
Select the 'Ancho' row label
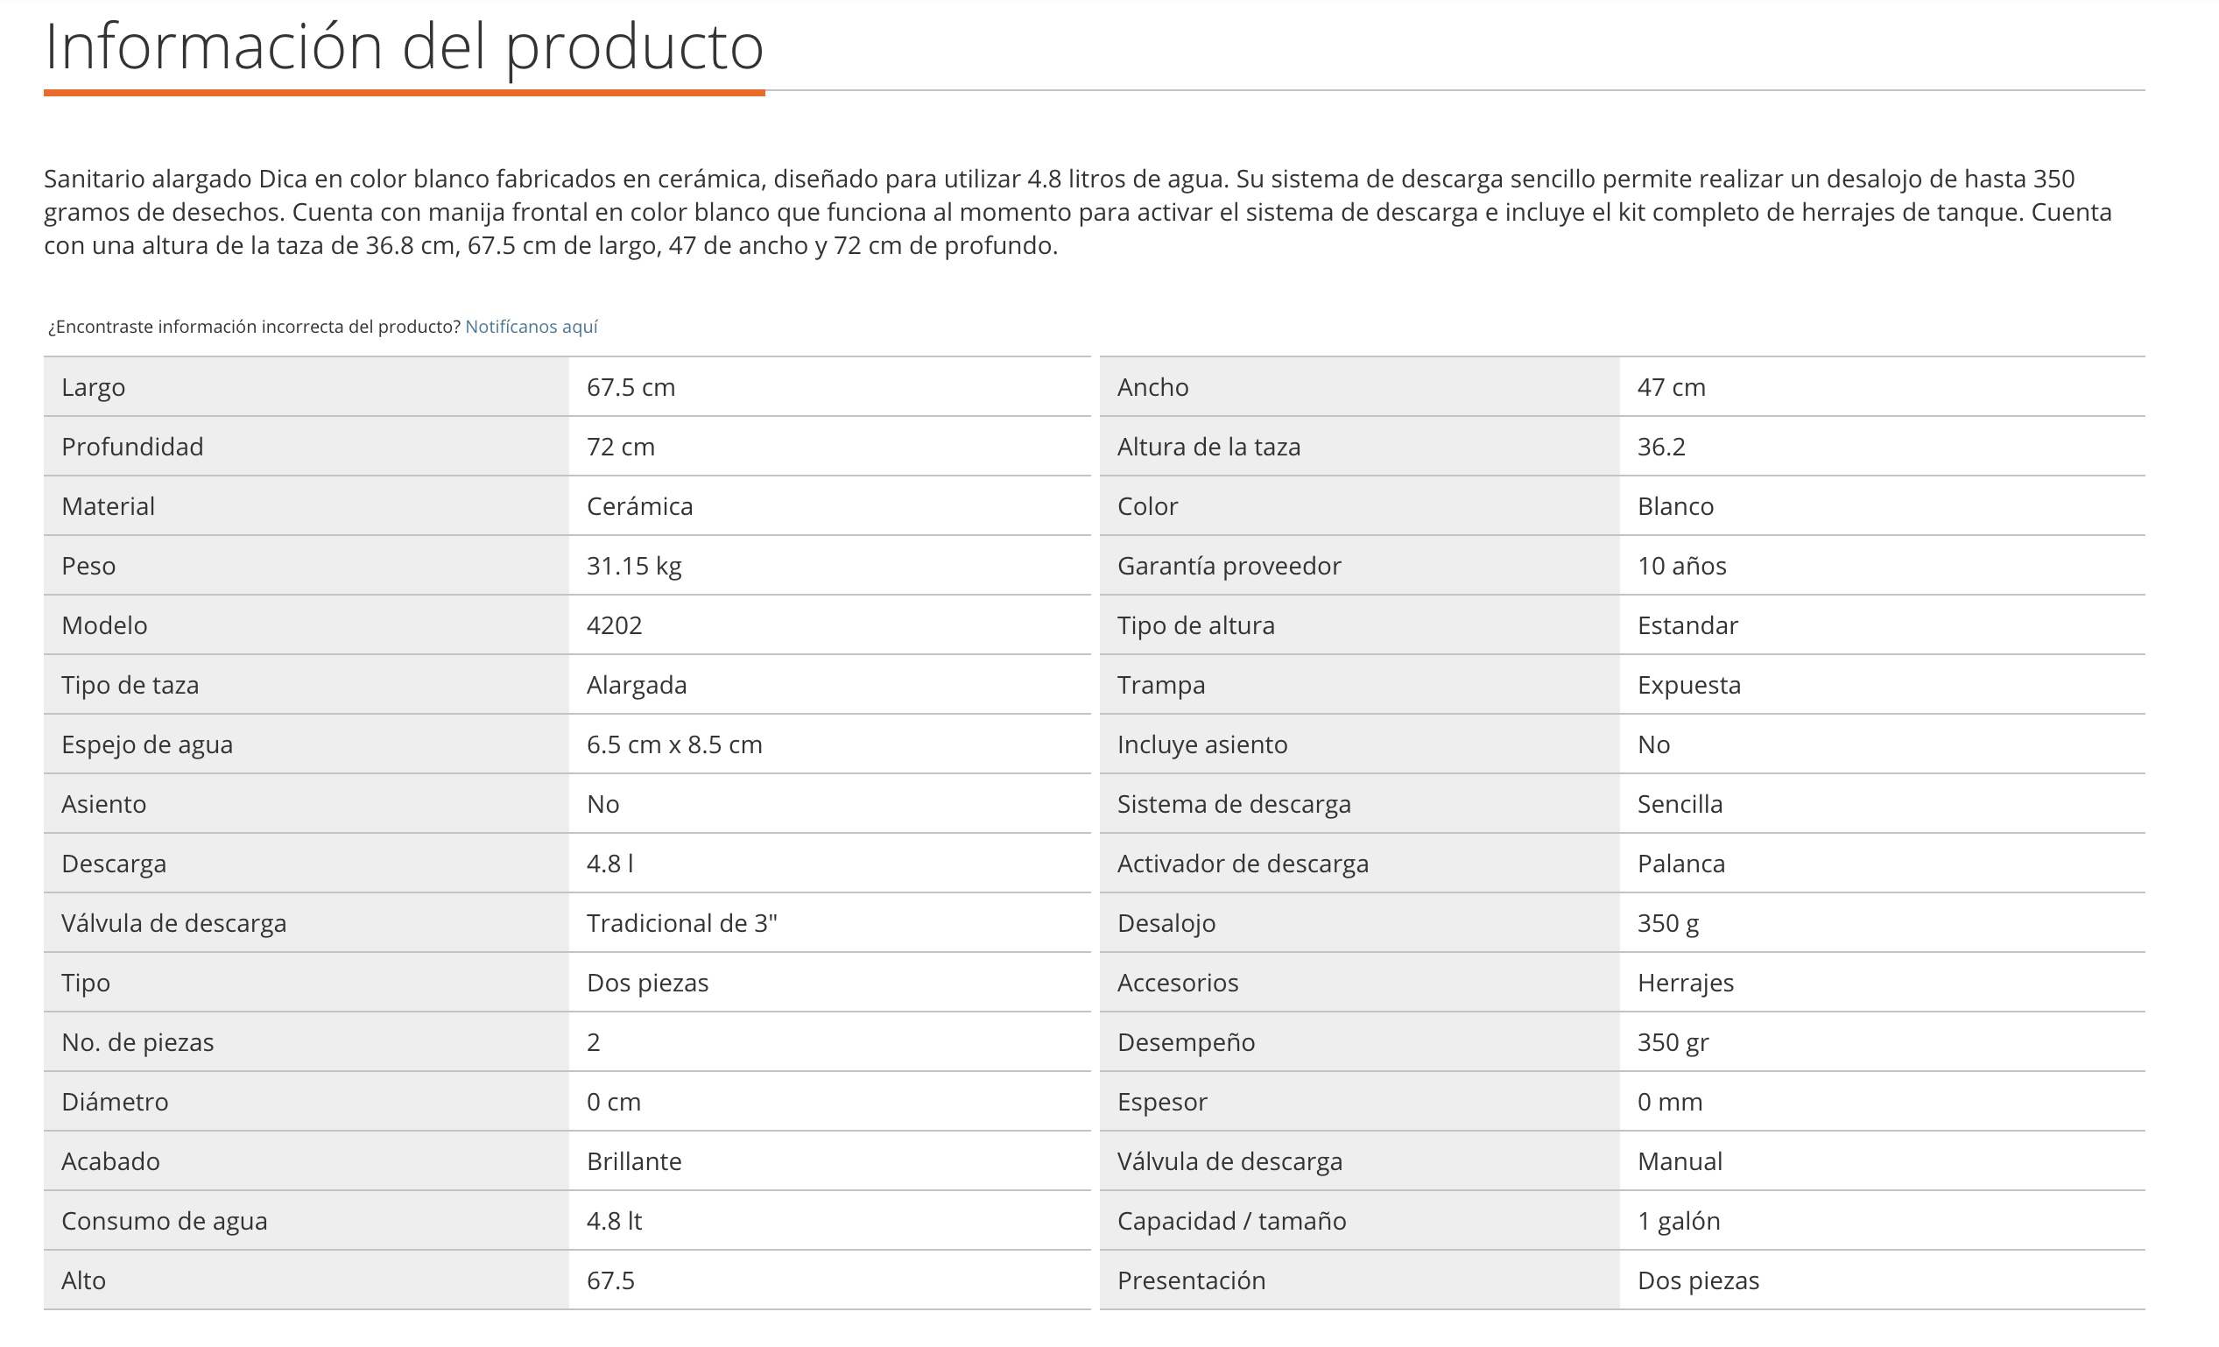tap(1152, 387)
